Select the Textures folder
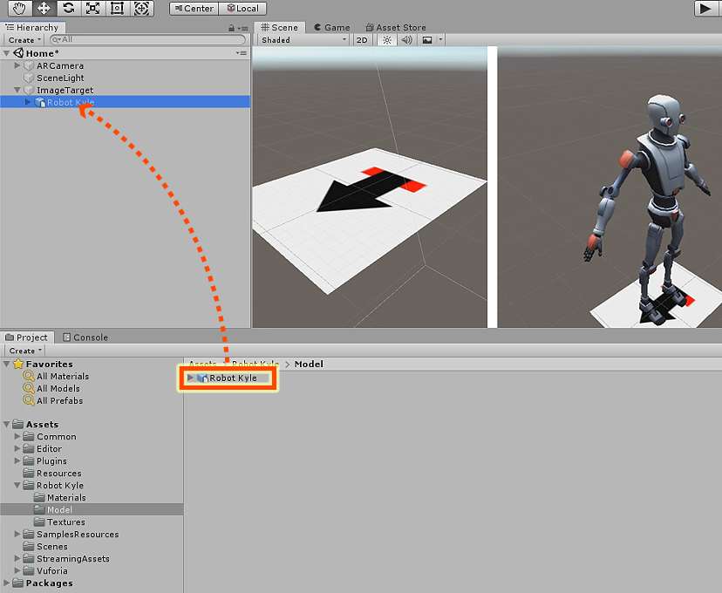The height and width of the screenshot is (593, 722). [x=66, y=522]
